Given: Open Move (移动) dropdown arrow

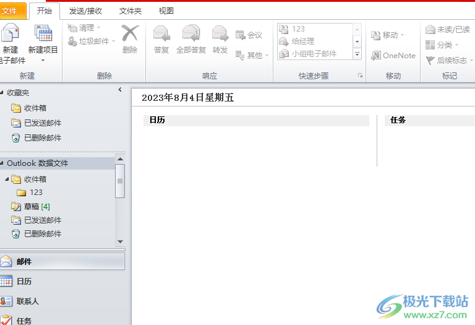Looking at the screenshot, I should pos(402,35).
